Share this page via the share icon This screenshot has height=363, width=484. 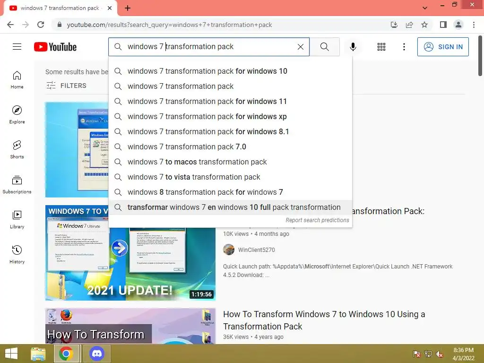pos(409,25)
